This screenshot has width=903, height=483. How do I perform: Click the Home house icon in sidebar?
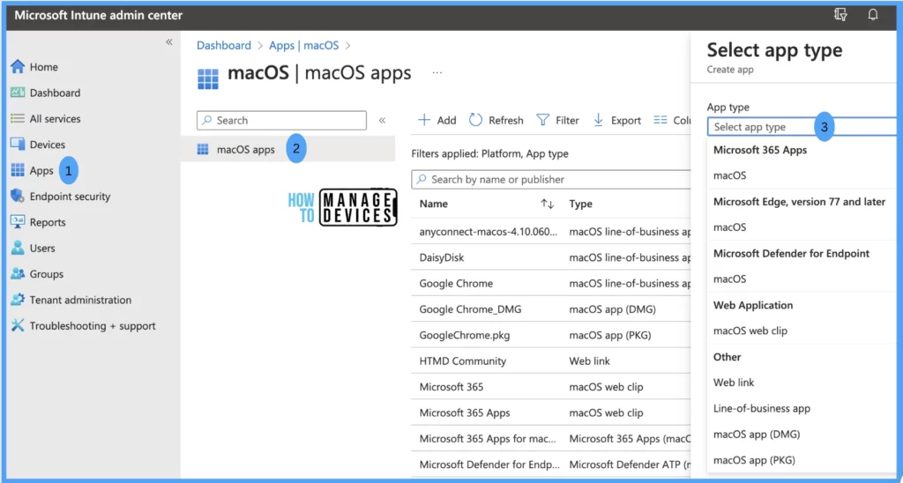pyautogui.click(x=18, y=67)
